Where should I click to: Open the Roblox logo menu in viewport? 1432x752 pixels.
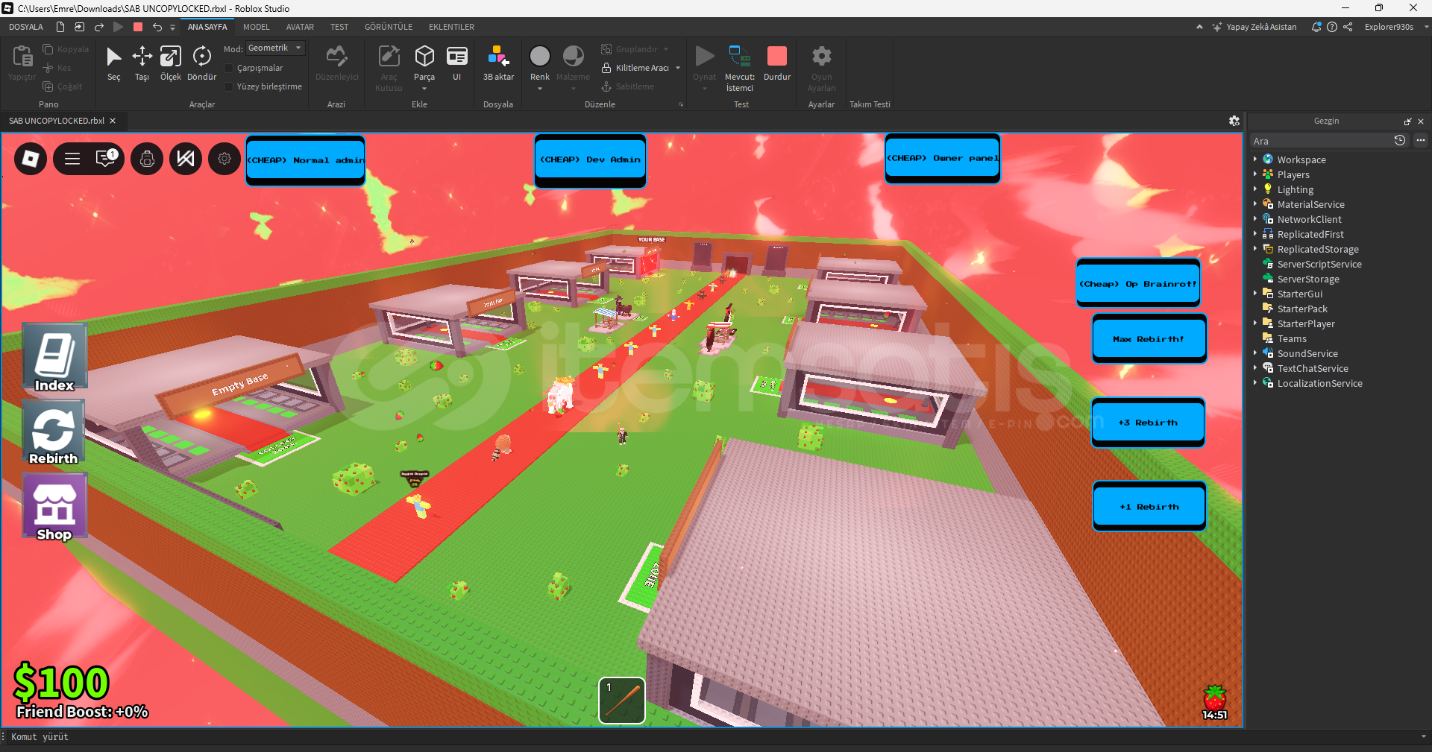31,159
